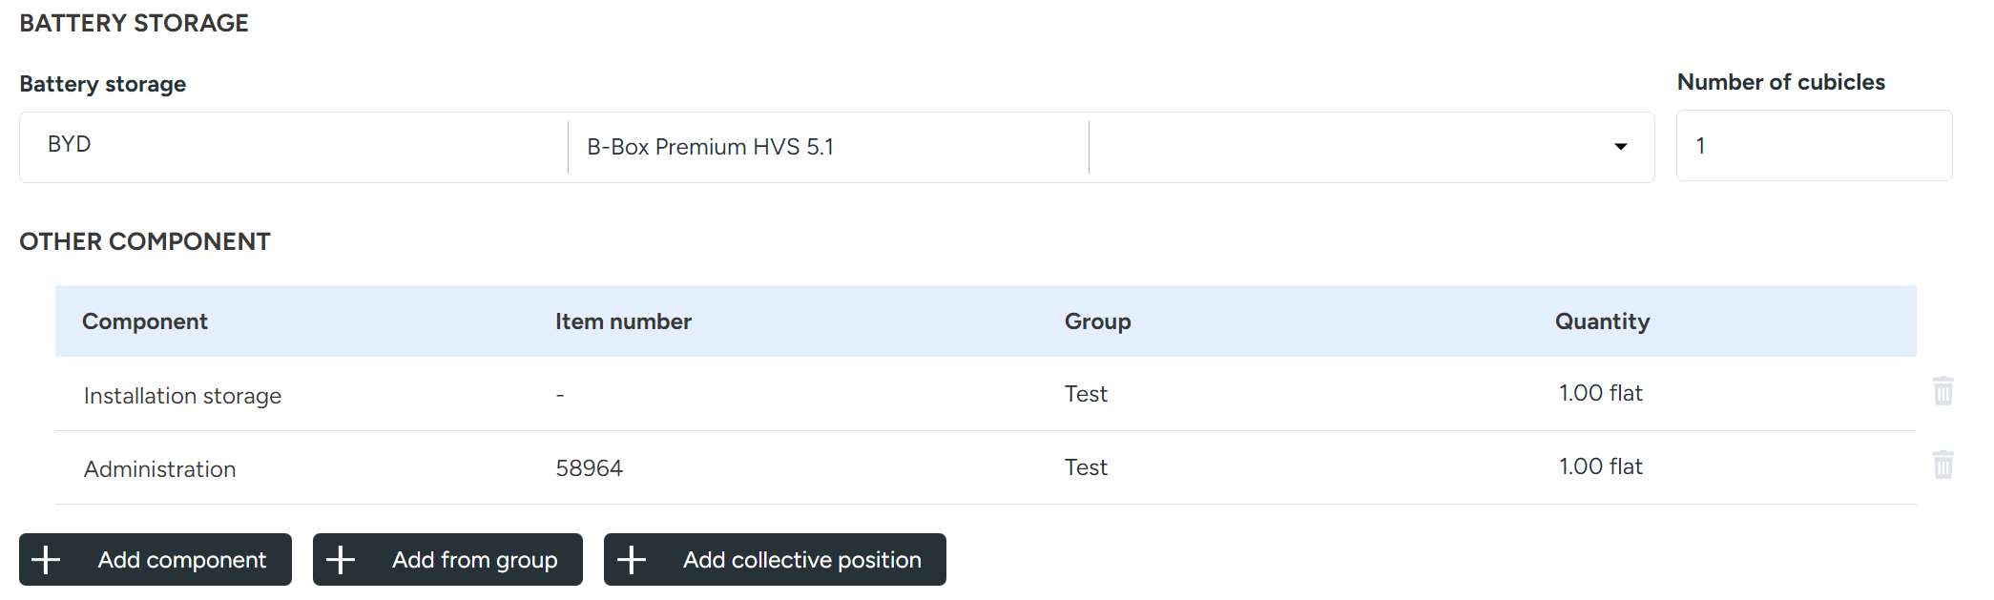Click plus icon on Add collective position
The width and height of the screenshot is (1994, 600).
pos(632,560)
